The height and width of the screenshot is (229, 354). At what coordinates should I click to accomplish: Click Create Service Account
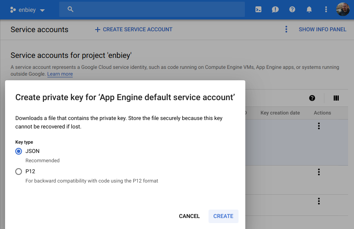click(x=134, y=30)
